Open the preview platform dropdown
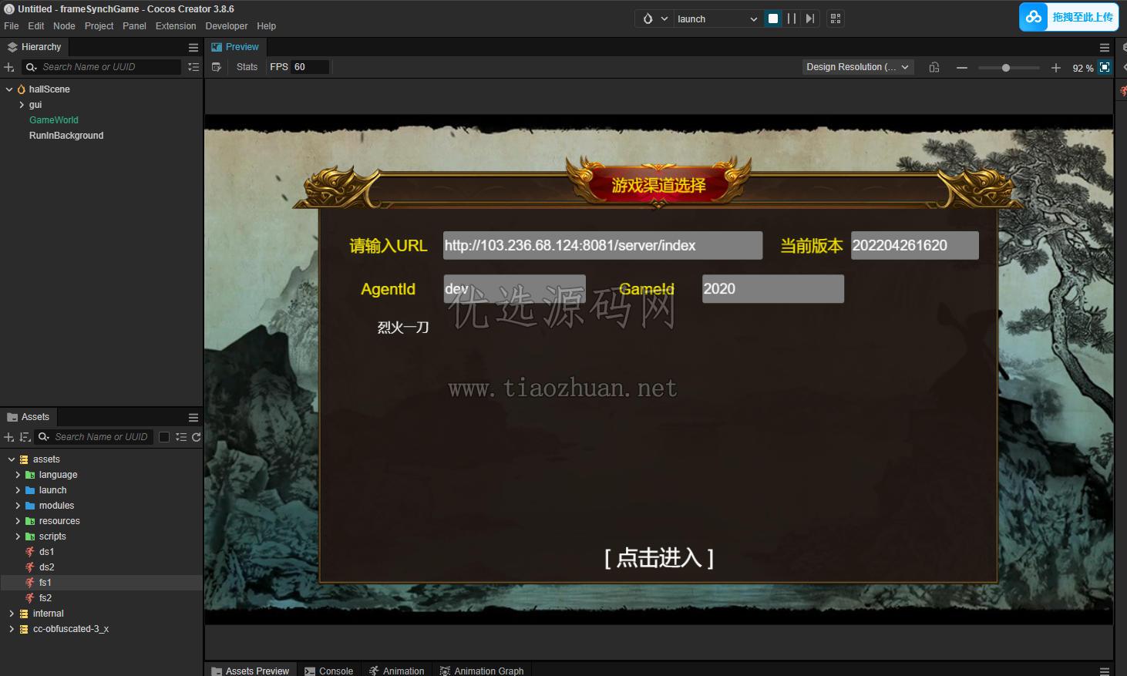The image size is (1127, 676). point(654,18)
